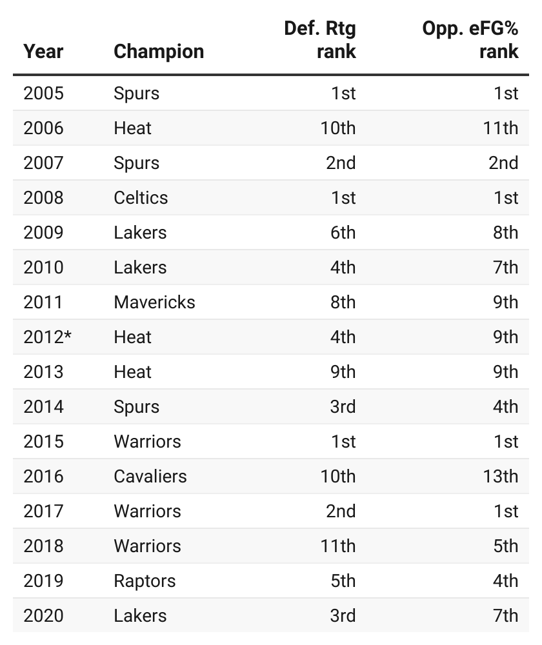Select the 2008 year cell
Viewport: 542px width, 645px height.
pyautogui.click(x=44, y=198)
